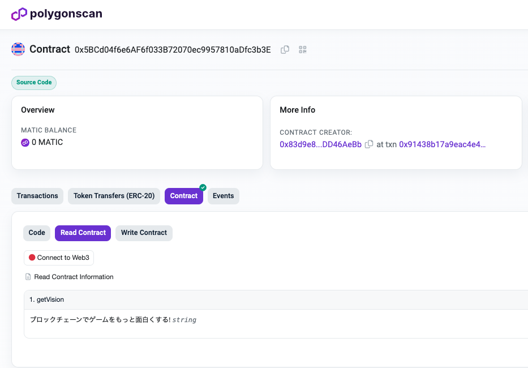The width and height of the screenshot is (528, 368).
Task: Click the More Info card heading
Action: click(x=297, y=110)
